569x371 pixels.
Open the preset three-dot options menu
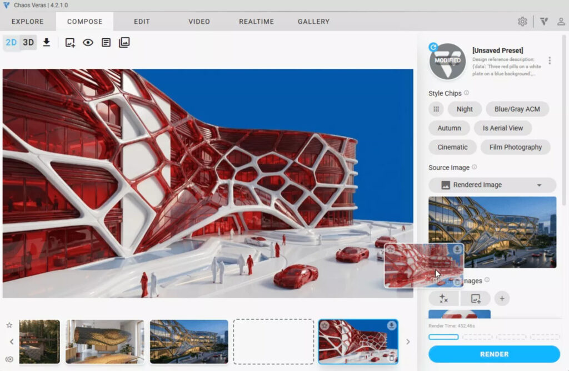551,60
